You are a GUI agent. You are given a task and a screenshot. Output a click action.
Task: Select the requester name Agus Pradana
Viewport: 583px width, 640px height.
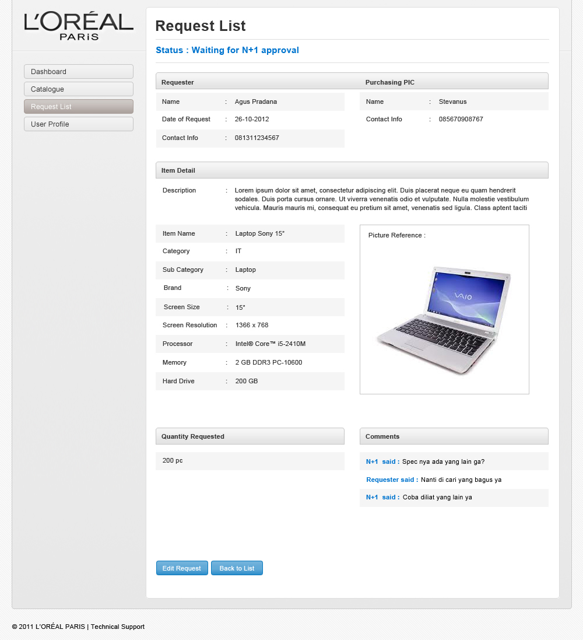(x=256, y=102)
